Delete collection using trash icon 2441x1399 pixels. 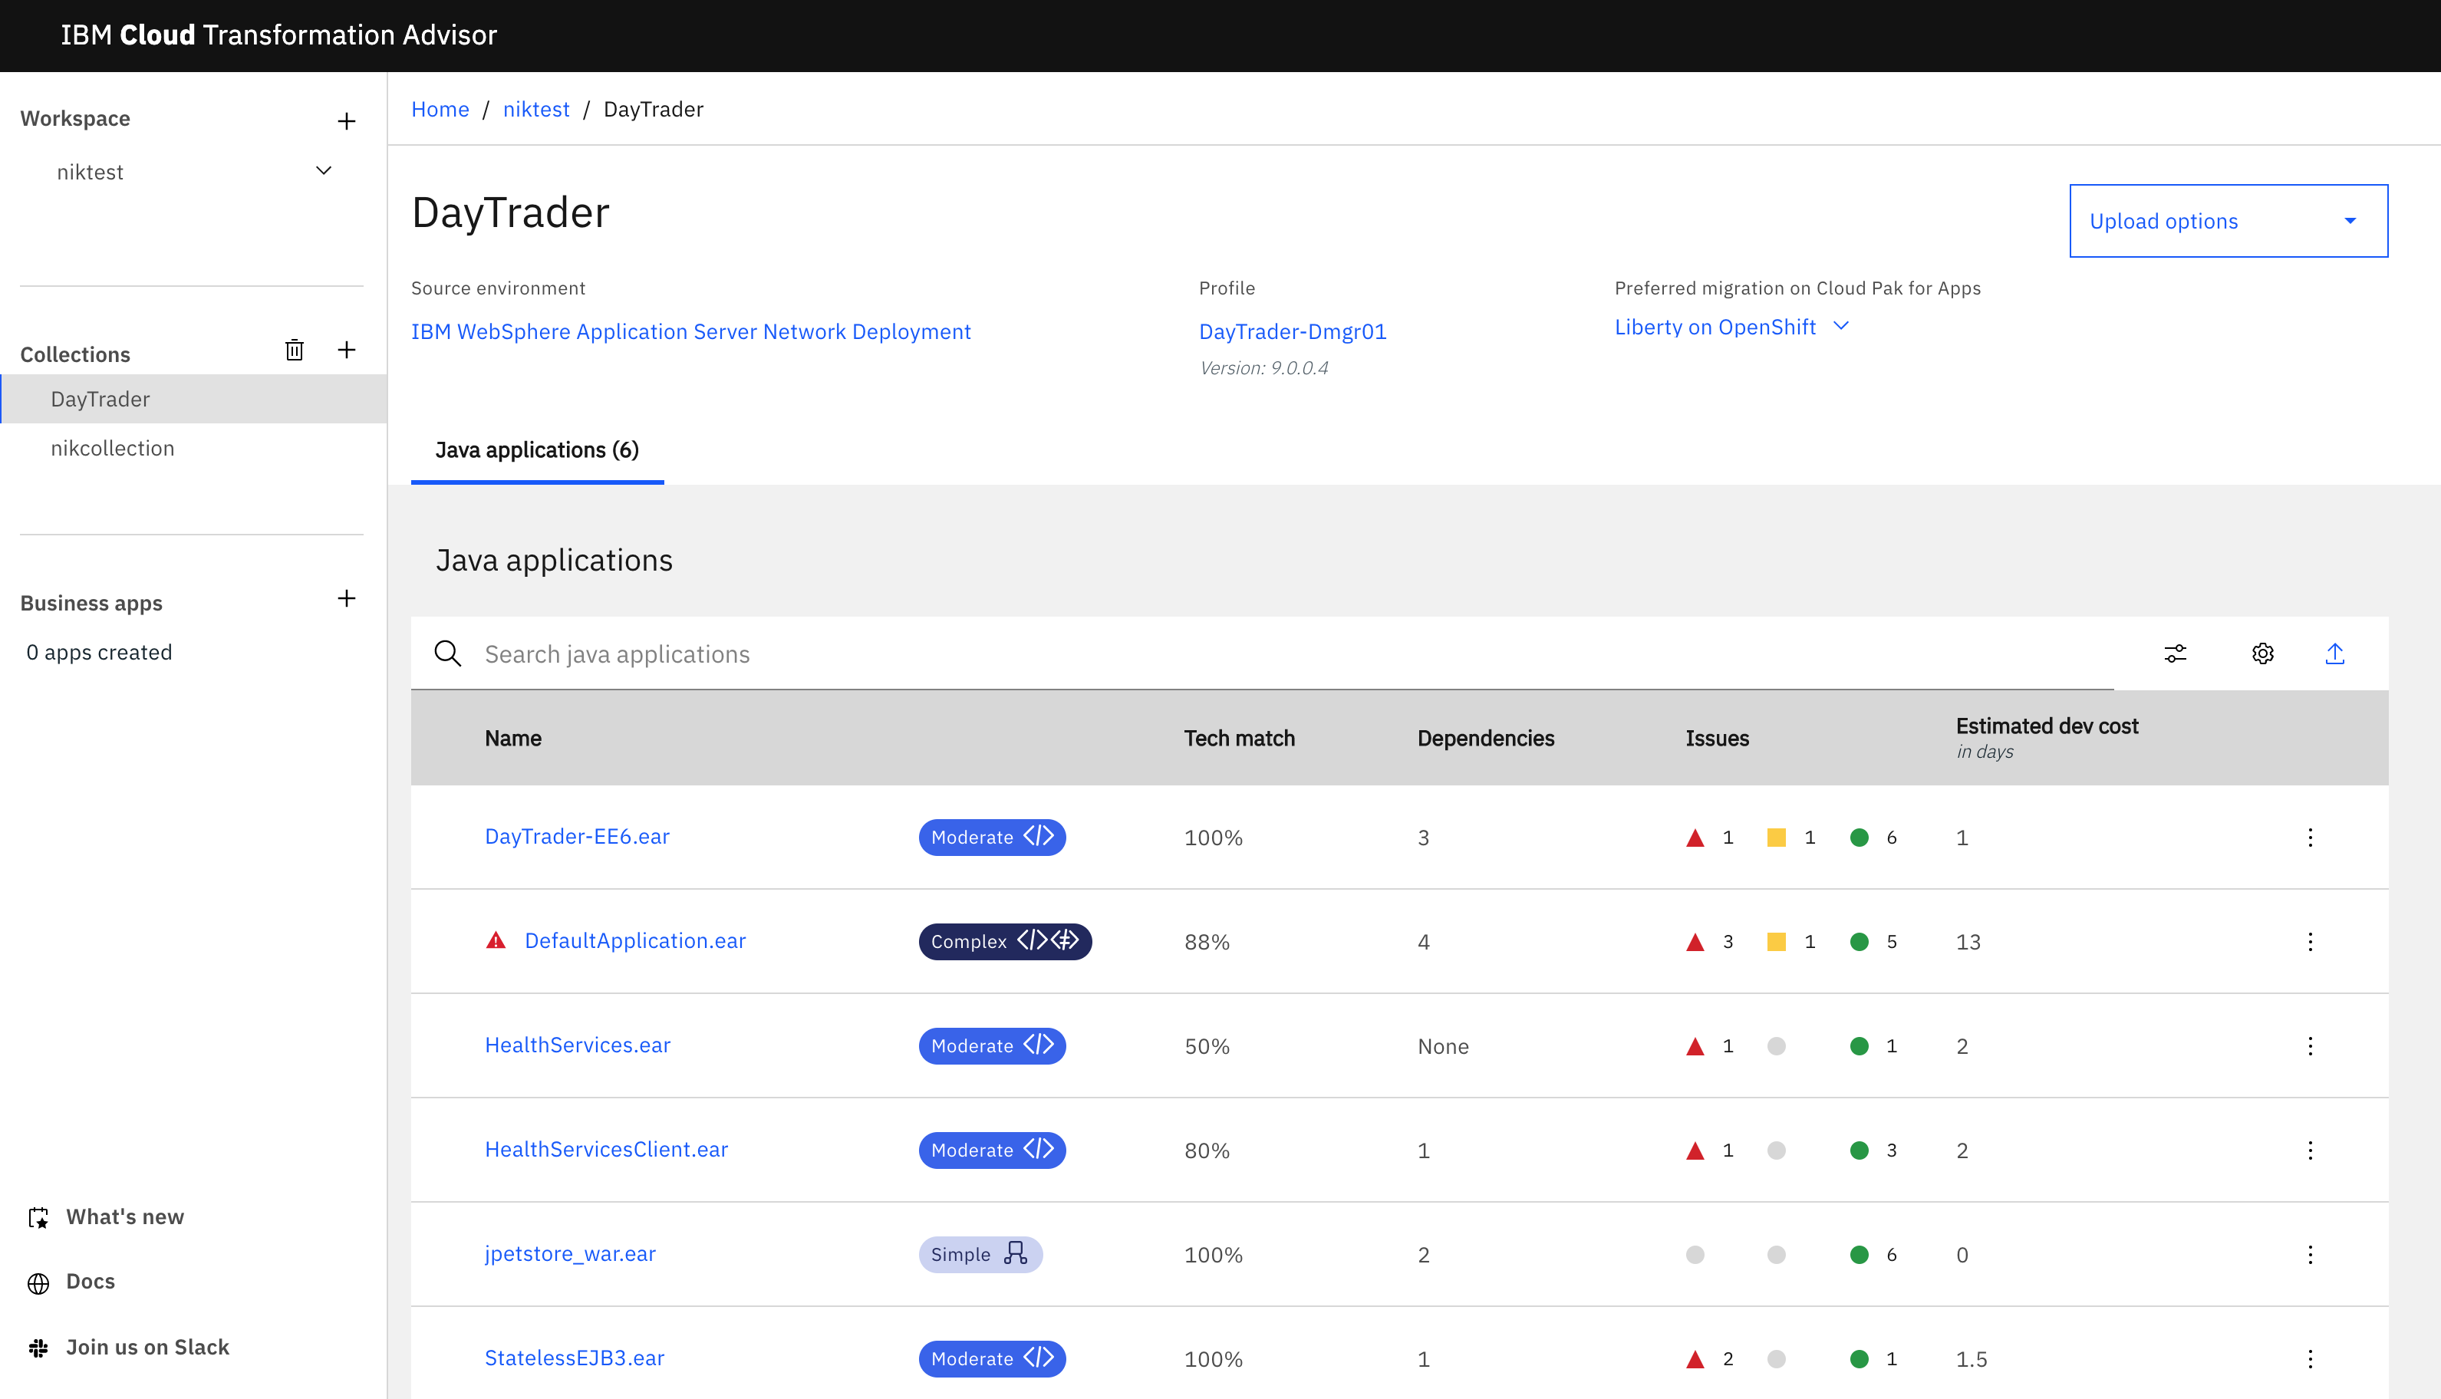tap(295, 350)
